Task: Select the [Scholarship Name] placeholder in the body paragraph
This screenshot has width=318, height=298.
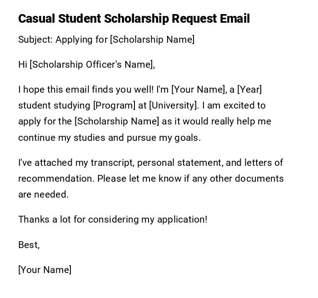Action: (117, 121)
